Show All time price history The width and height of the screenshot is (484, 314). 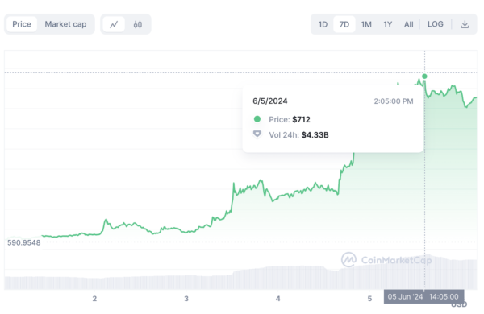pos(409,24)
